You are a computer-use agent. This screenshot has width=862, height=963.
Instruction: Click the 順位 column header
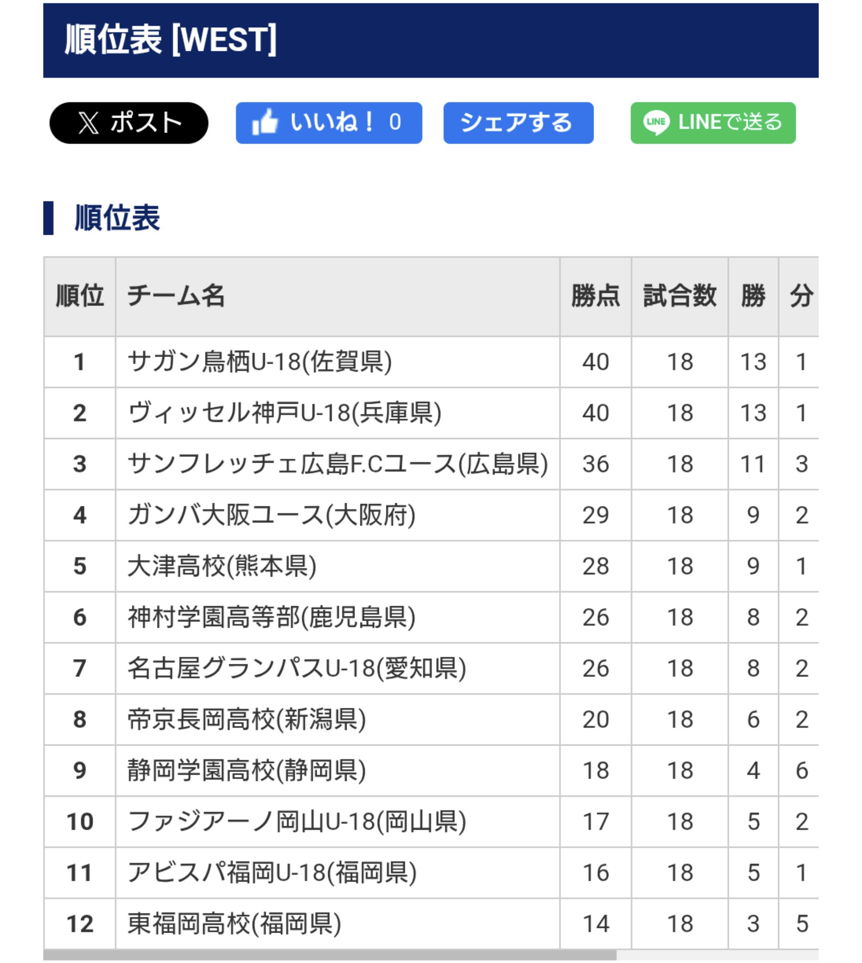tap(80, 296)
